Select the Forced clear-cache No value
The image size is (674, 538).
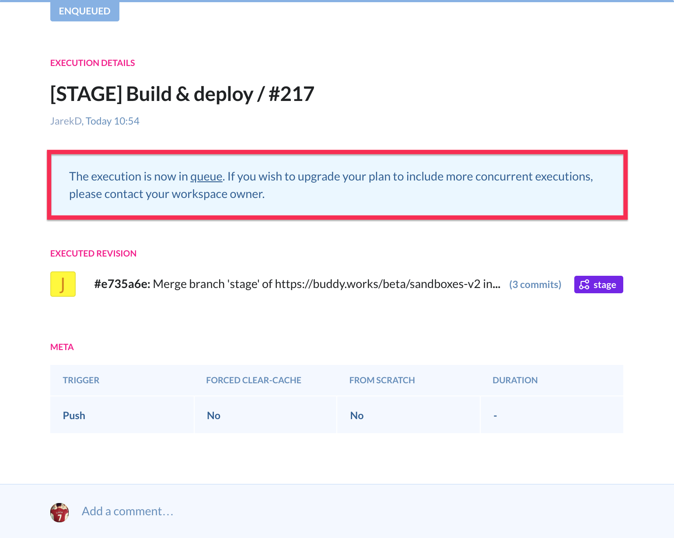point(213,416)
